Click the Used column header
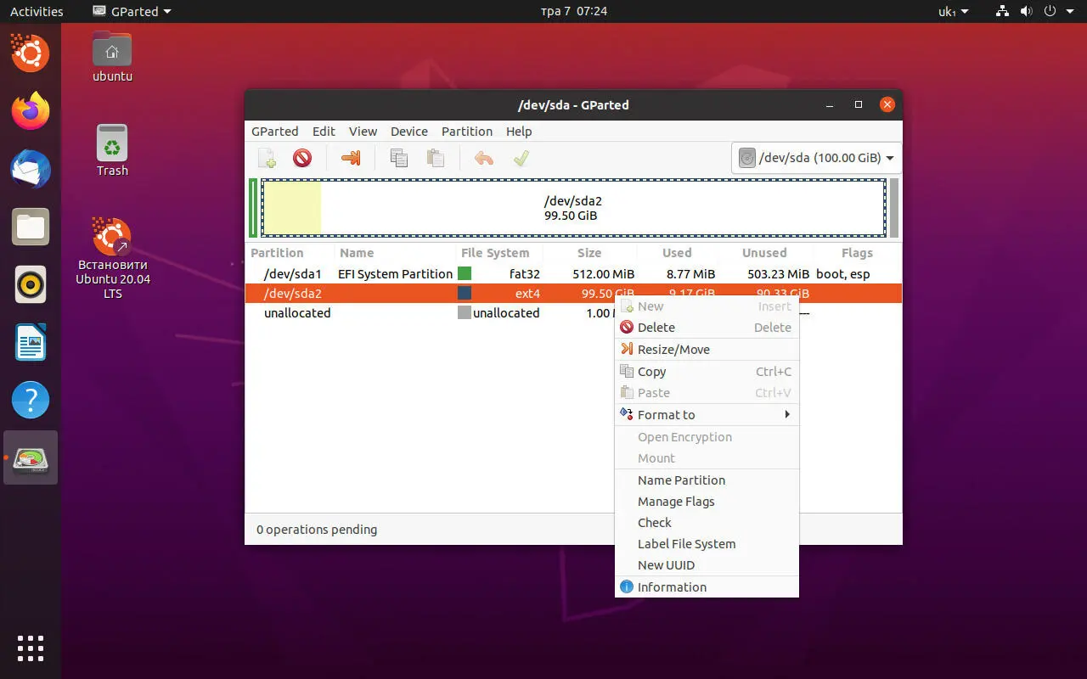Image resolution: width=1087 pixels, height=679 pixels. (x=677, y=253)
